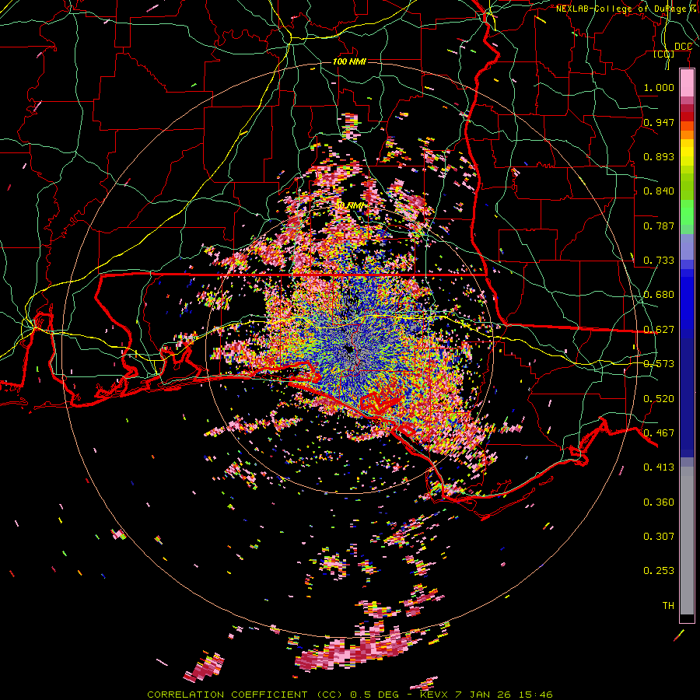Image resolution: width=700 pixels, height=700 pixels.
Task: Pick the olive green swatch near 0.840
Action: (687, 187)
